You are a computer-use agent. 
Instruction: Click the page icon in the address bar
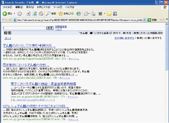pyautogui.click(x=15, y=20)
